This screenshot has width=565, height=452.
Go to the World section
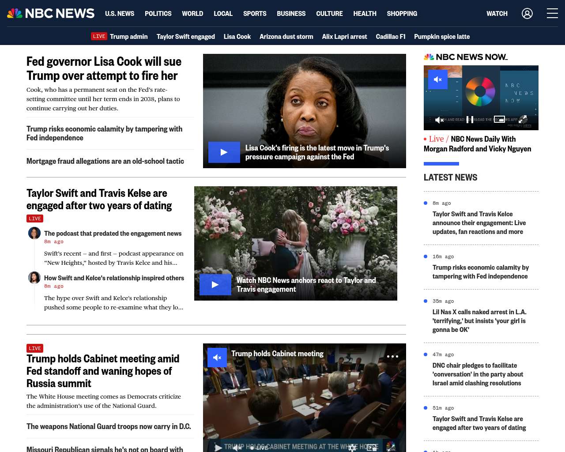(x=192, y=14)
